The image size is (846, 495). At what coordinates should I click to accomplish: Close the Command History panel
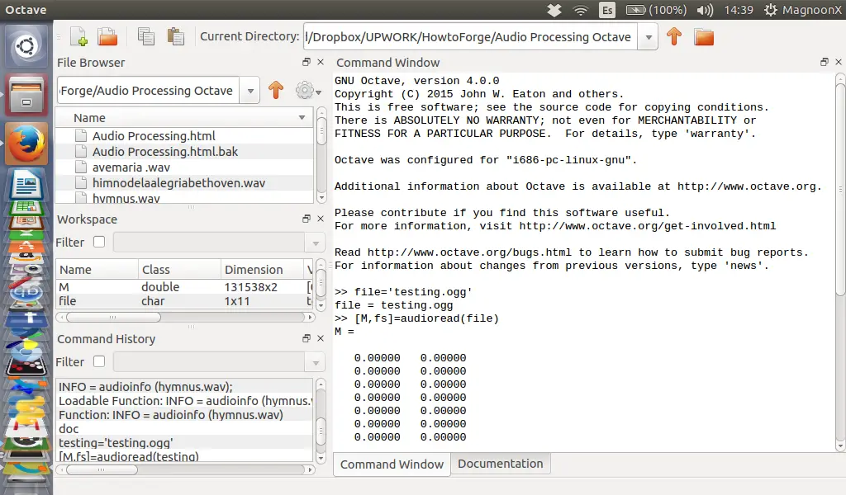coord(321,337)
